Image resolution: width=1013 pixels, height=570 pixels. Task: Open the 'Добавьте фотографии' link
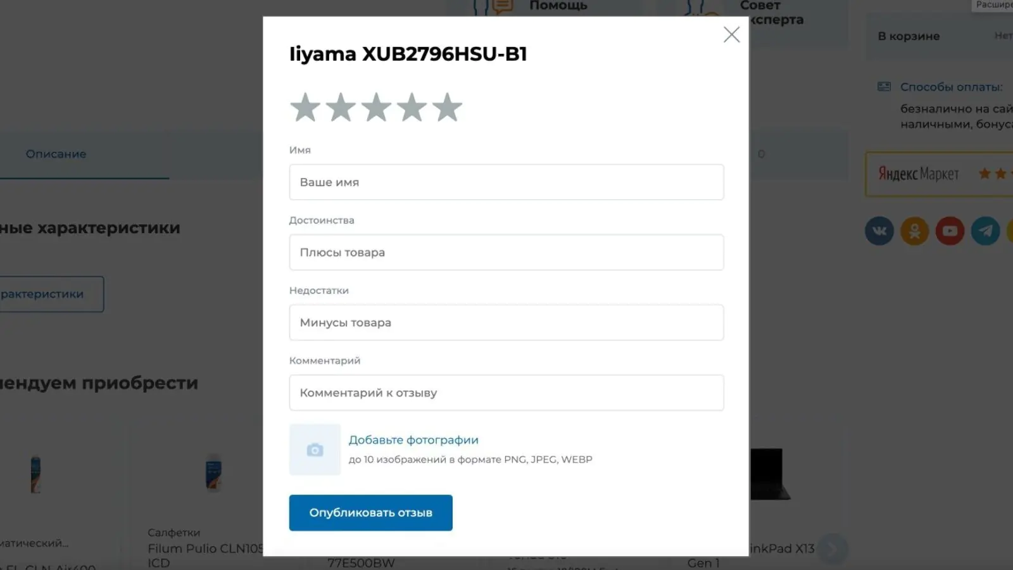click(413, 440)
